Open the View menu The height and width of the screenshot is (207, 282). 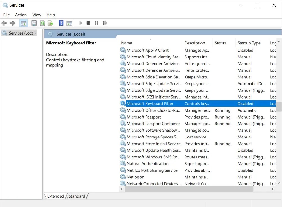click(37, 15)
